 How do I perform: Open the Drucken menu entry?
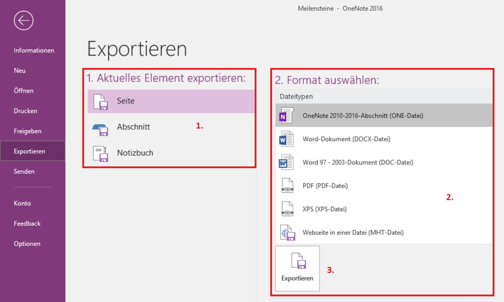point(25,111)
